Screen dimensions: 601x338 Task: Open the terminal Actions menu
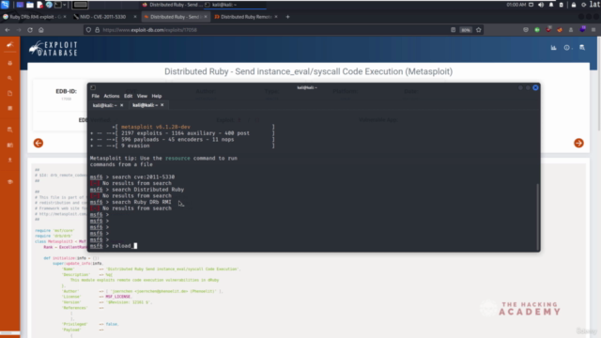pos(112,96)
